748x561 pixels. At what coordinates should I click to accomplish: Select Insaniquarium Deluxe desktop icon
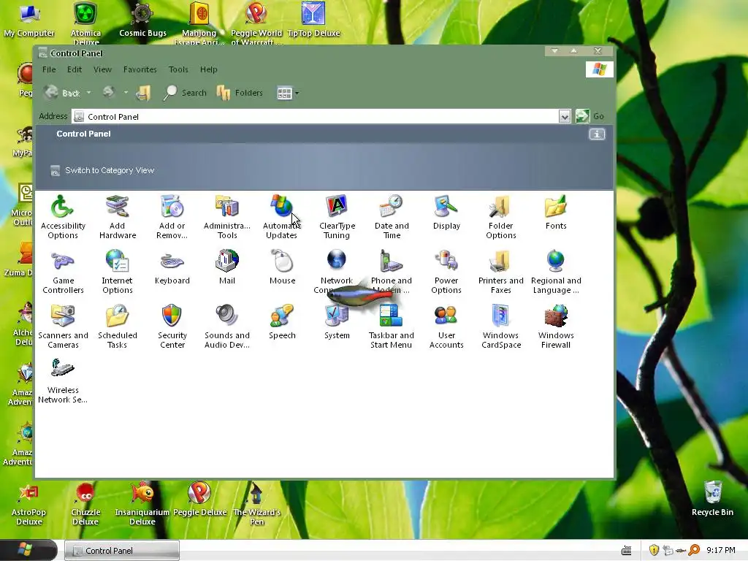pos(142,503)
